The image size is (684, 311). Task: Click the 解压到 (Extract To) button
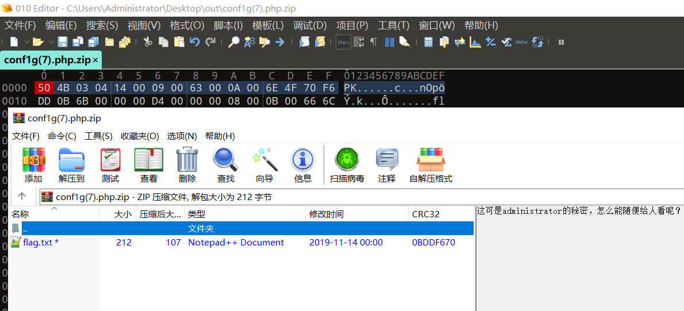tap(71, 165)
